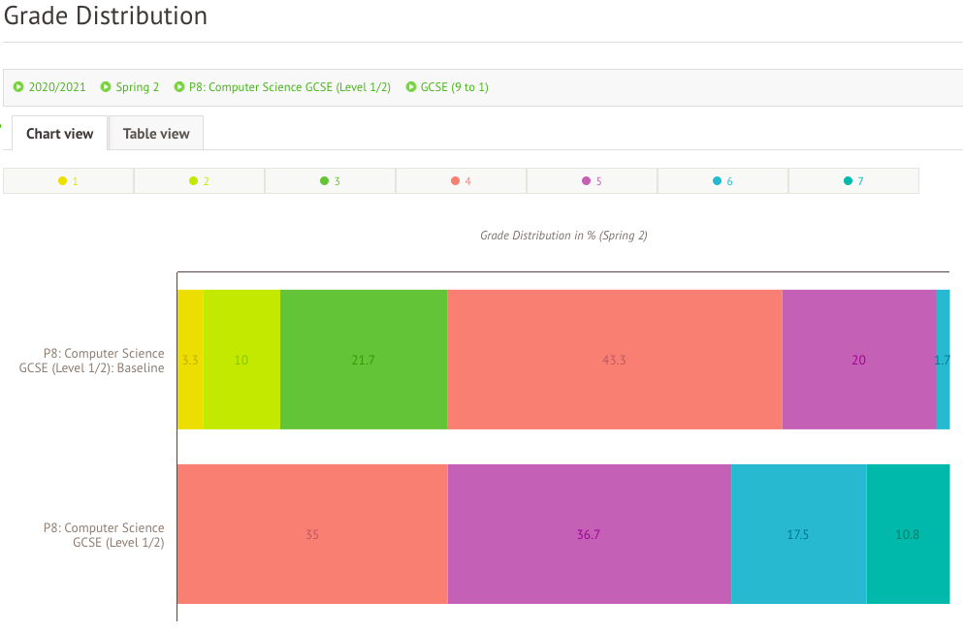963x633 pixels.
Task: Click the arrow icon before GCSE (9 to 1)
Action: click(411, 87)
